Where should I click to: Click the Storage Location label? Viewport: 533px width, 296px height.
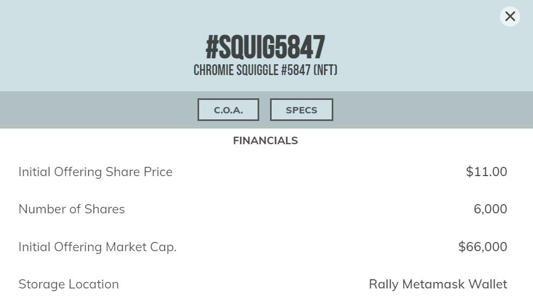pyautogui.click(x=69, y=284)
